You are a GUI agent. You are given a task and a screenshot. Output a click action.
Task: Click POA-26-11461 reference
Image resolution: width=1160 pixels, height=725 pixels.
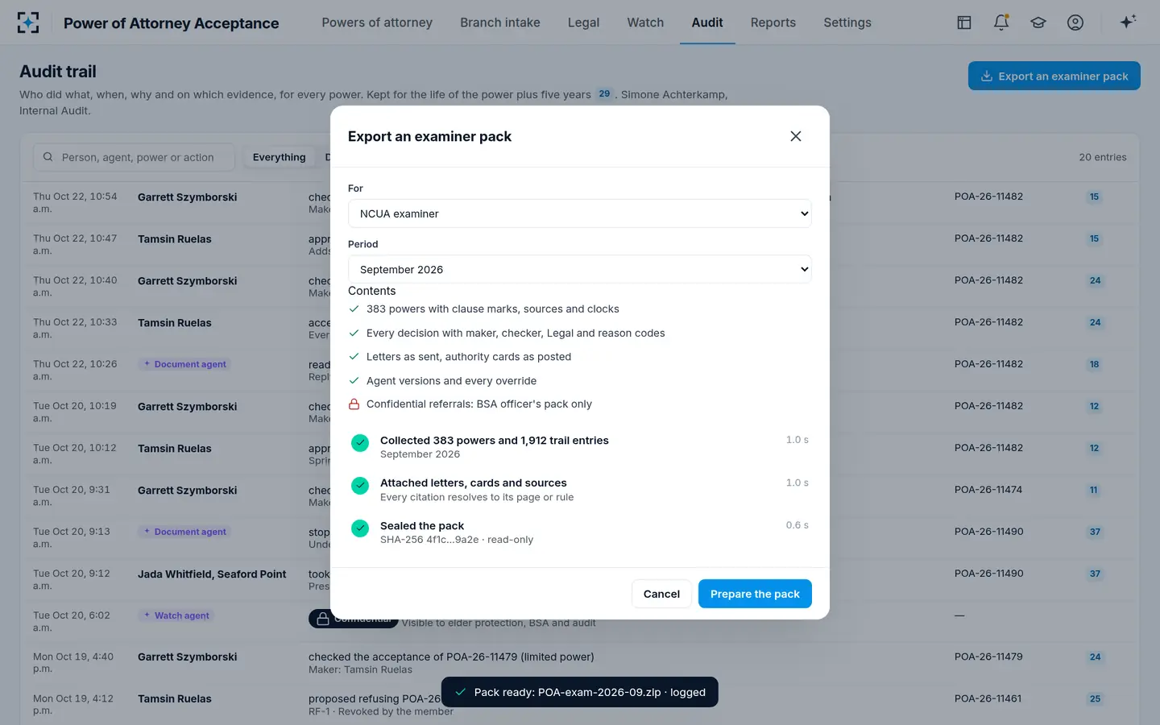[x=988, y=698]
